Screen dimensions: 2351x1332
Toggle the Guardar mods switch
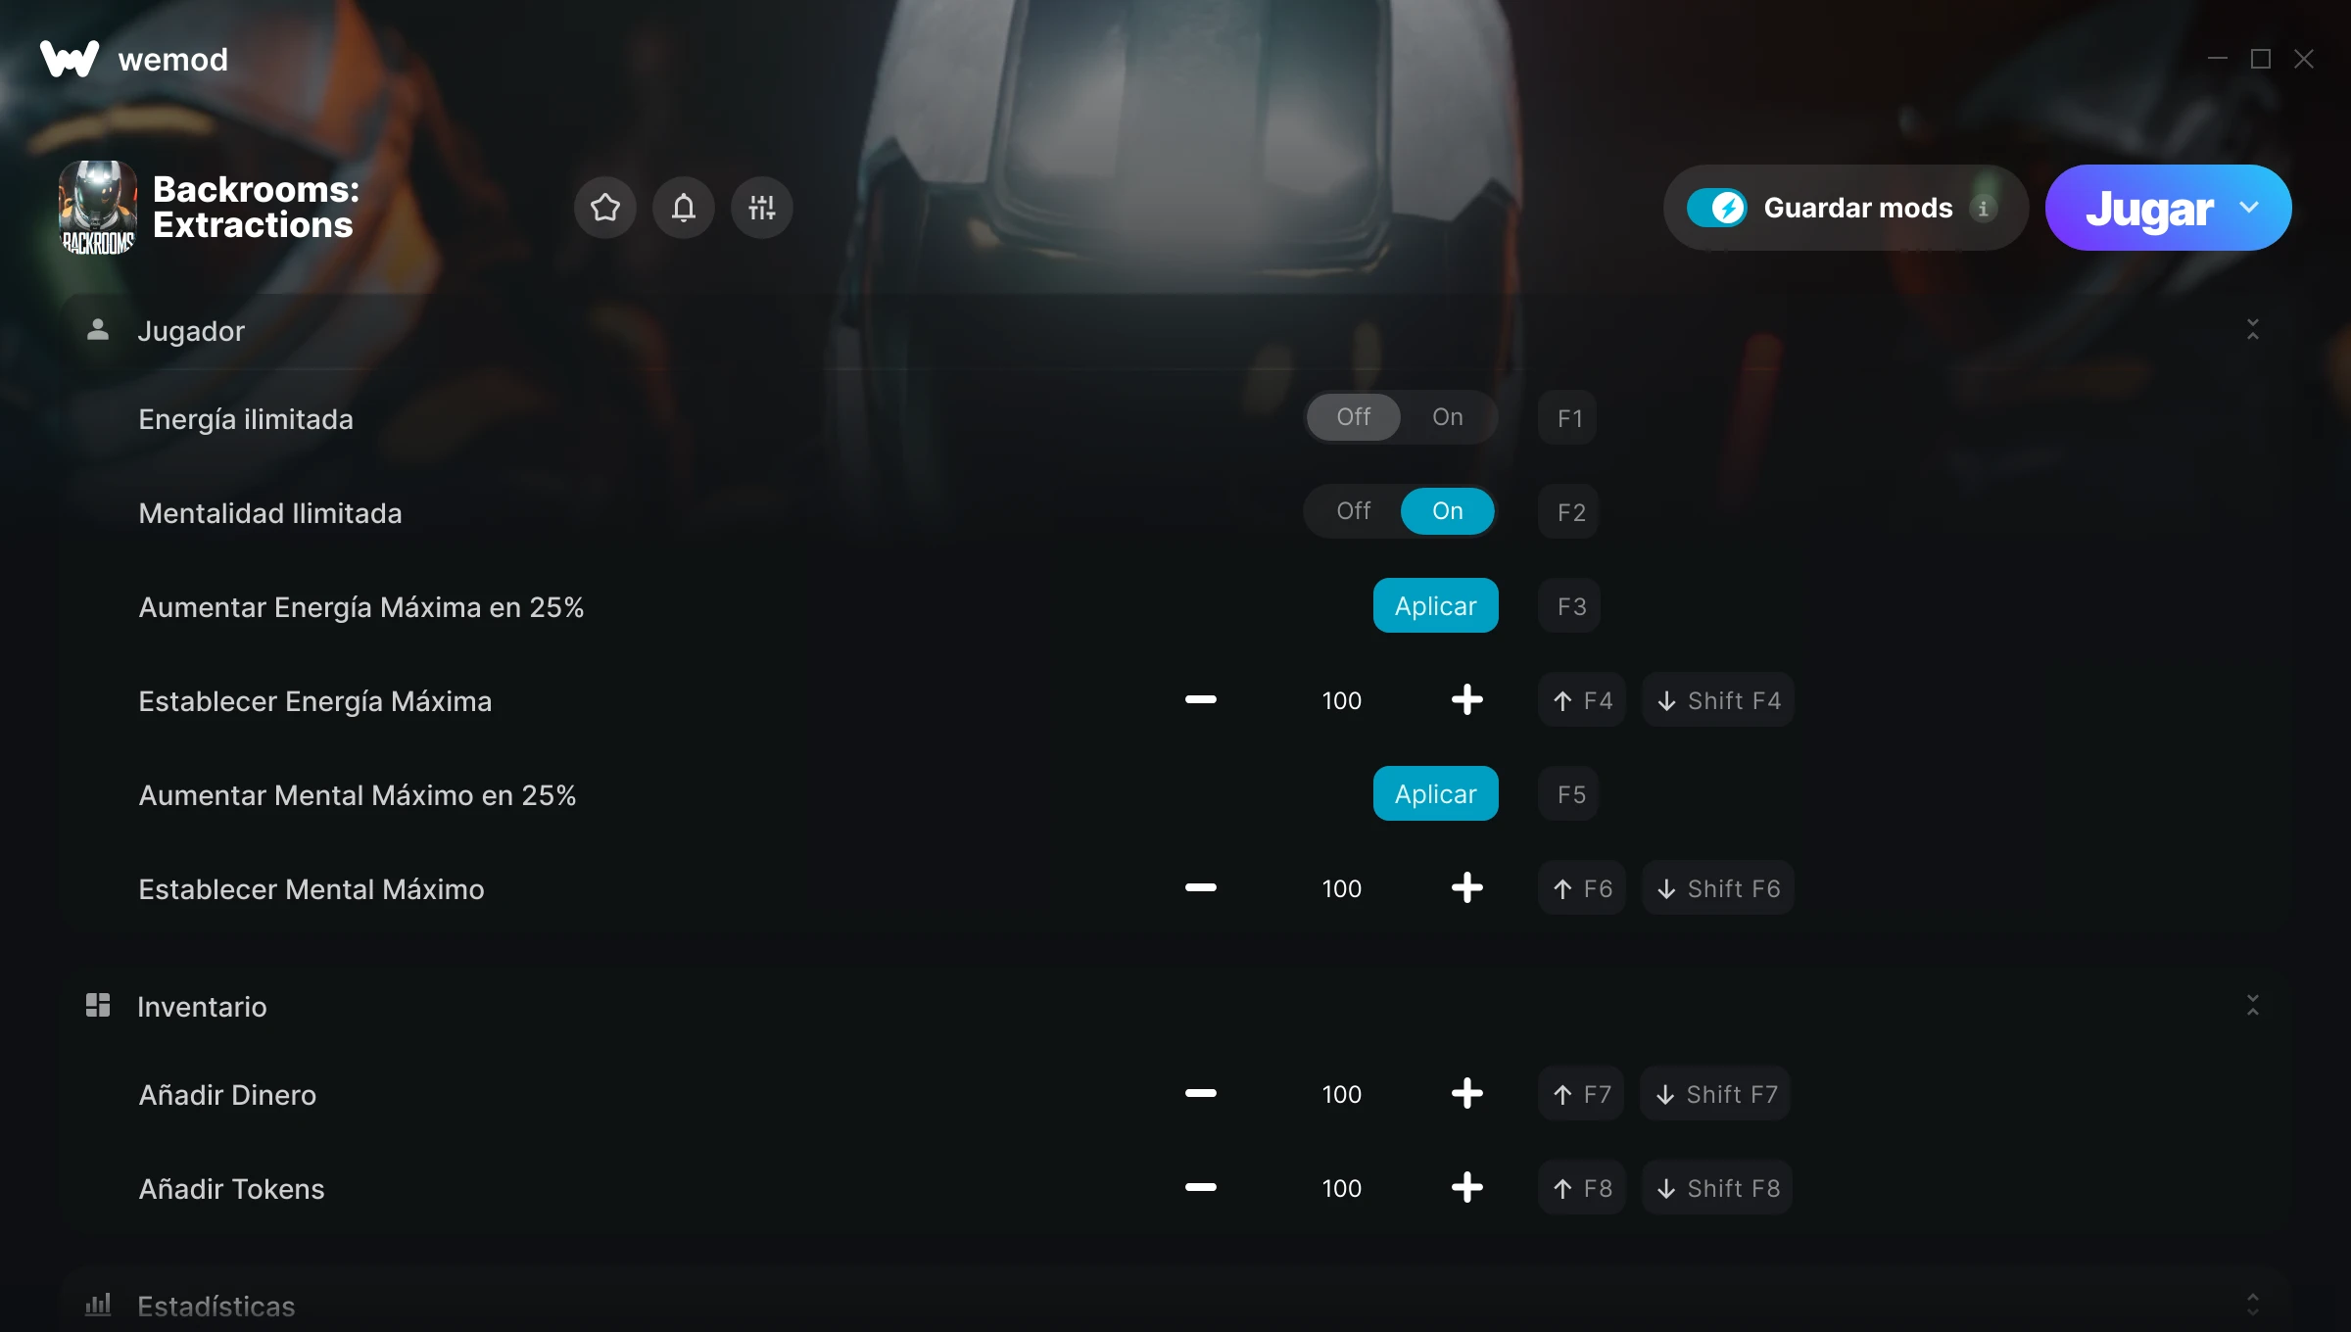(1716, 208)
